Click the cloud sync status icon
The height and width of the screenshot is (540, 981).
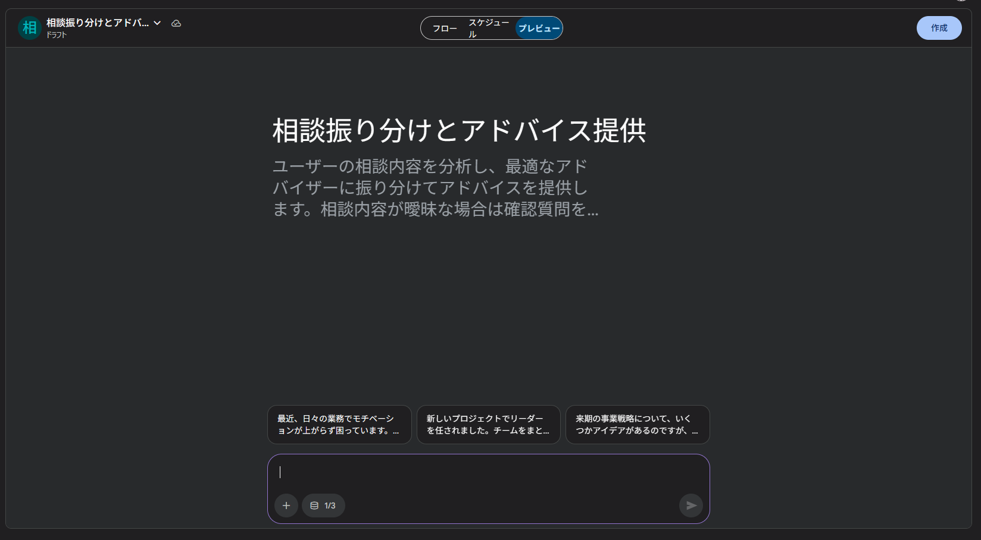(176, 24)
